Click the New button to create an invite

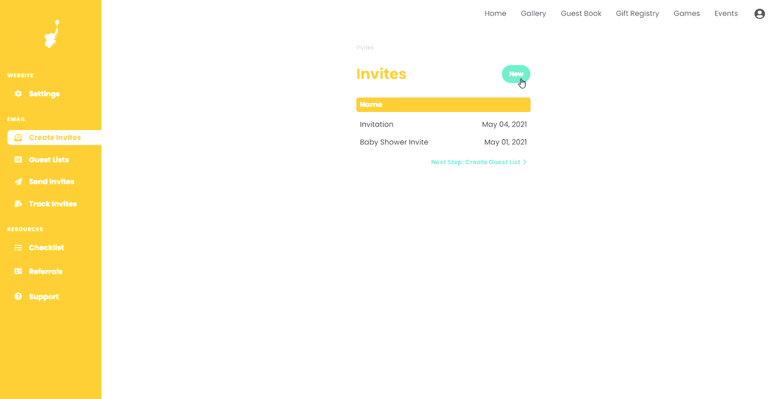click(x=516, y=74)
